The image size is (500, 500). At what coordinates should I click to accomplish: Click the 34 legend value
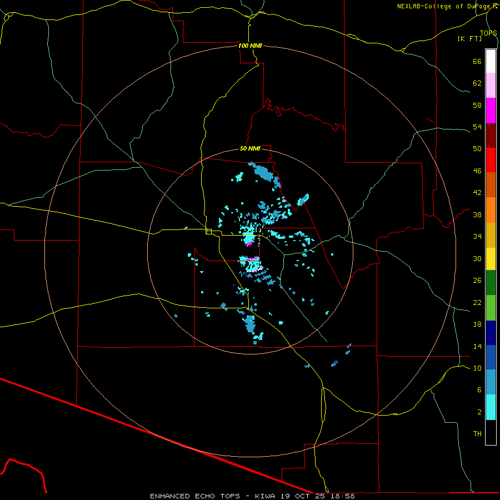pyautogui.click(x=477, y=237)
